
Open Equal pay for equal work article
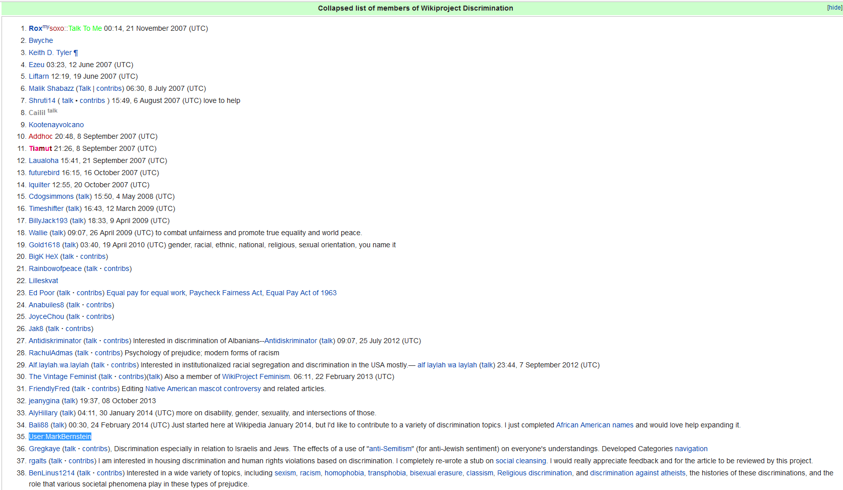146,293
